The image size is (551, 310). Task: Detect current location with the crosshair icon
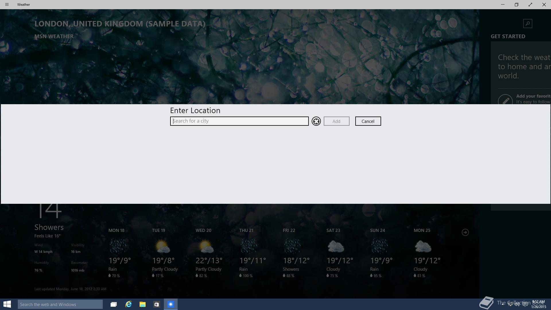pyautogui.click(x=316, y=121)
